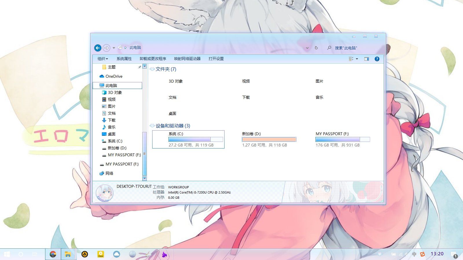Refresh the 此电脑 view

[316, 48]
